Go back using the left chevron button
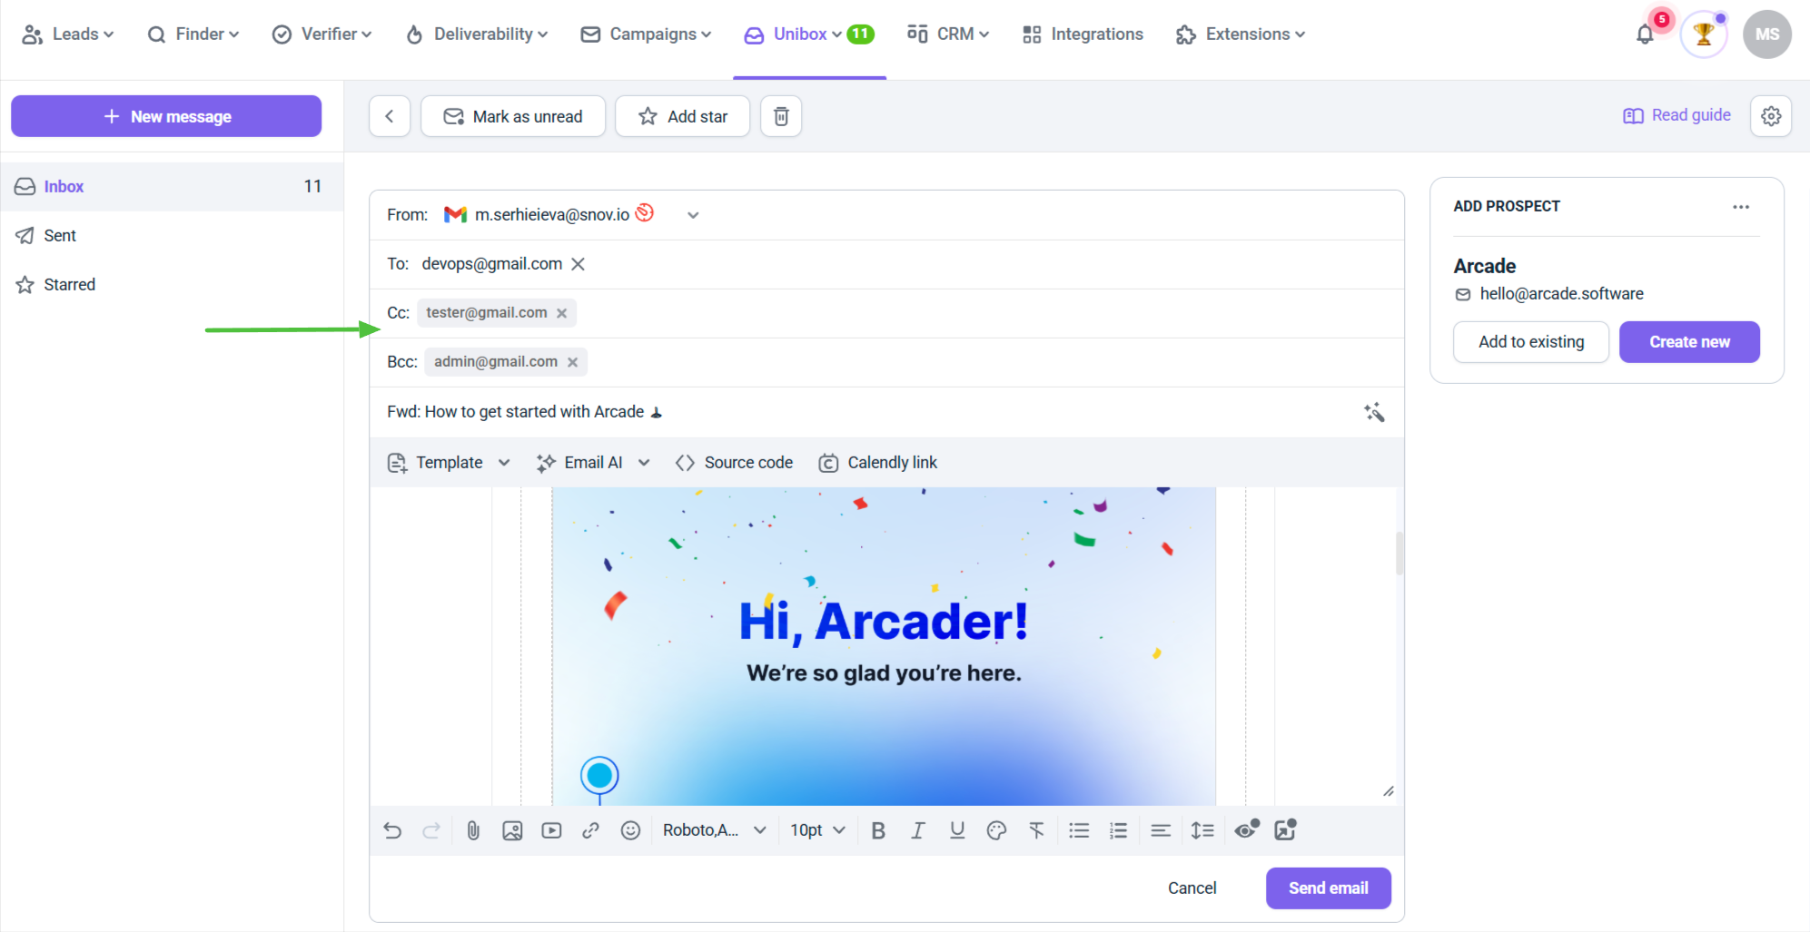Viewport: 1810px width, 932px height. pyautogui.click(x=390, y=116)
